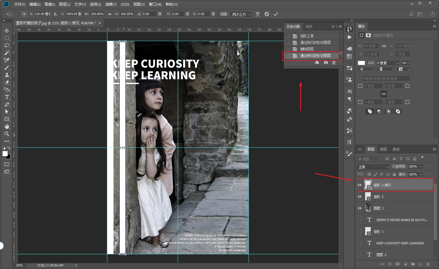Switch to the 动作 tab
This screenshot has width=439, height=269.
point(309,26)
